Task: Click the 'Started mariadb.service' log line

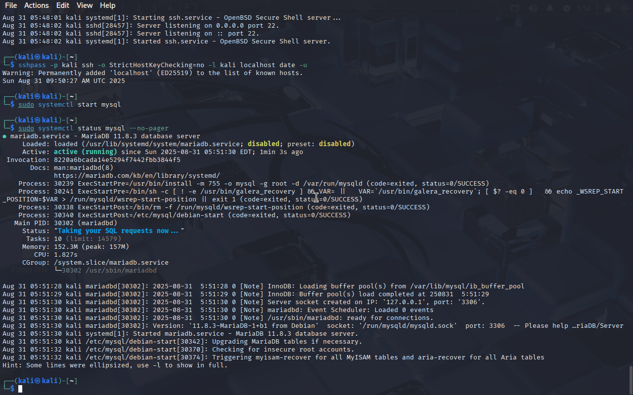Action: 181,334
